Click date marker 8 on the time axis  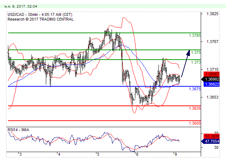pos(137,154)
